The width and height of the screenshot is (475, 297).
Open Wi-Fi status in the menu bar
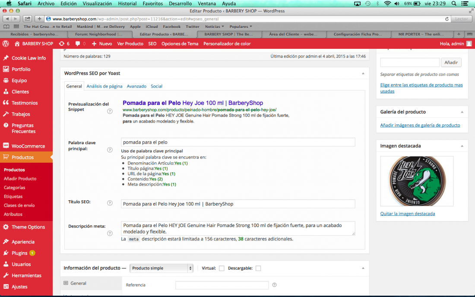click(387, 3)
